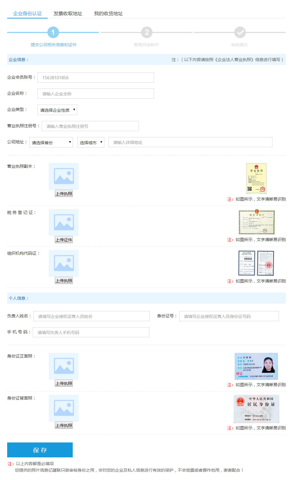The height and width of the screenshot is (480, 290).
Task: Click the image placeholder for 税务登记证
Action: 63,222
